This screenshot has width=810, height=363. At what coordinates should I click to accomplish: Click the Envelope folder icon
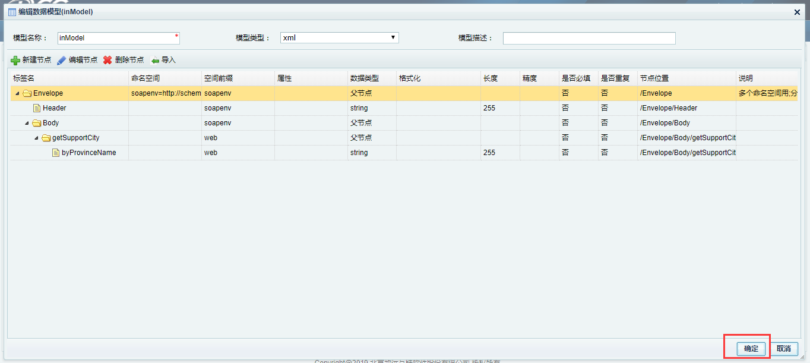point(27,93)
